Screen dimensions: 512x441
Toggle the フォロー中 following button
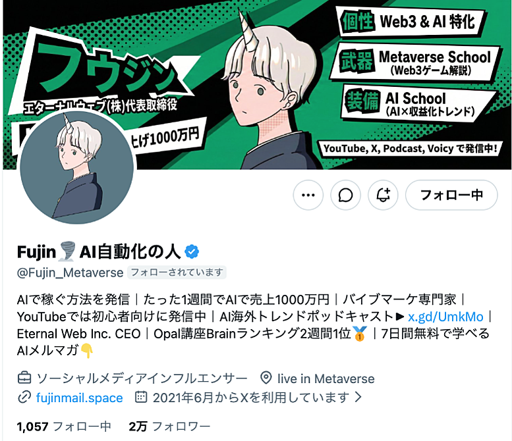click(451, 195)
